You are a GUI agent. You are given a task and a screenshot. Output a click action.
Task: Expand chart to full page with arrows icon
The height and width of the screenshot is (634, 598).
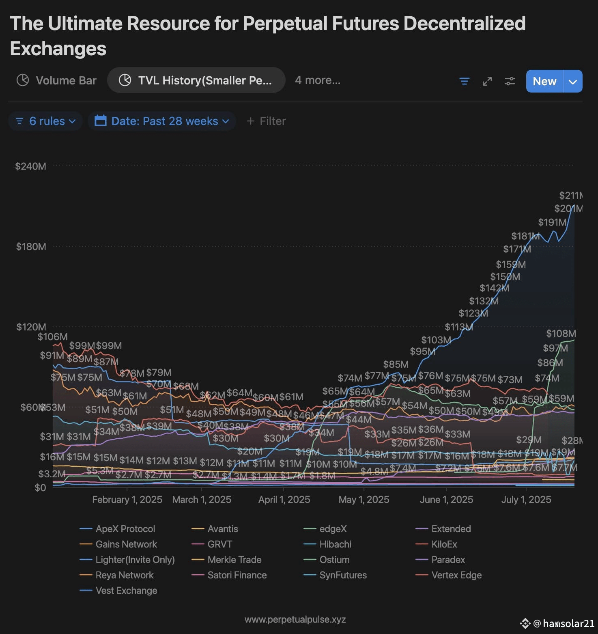[x=487, y=81]
